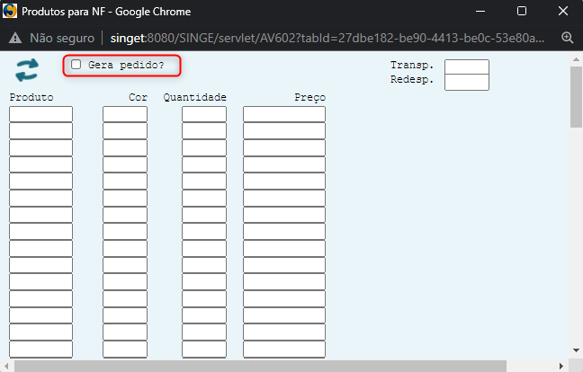Click the scroll up arrow
This screenshot has height=372, width=583.
(576, 58)
